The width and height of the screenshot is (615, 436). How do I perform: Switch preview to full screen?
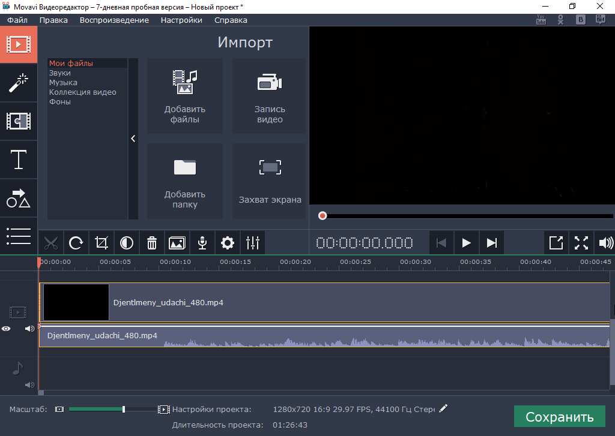pos(581,243)
